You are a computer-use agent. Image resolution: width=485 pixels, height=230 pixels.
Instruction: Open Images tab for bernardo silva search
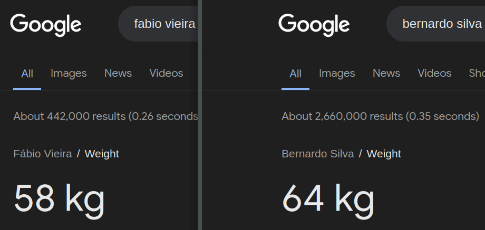coord(337,74)
